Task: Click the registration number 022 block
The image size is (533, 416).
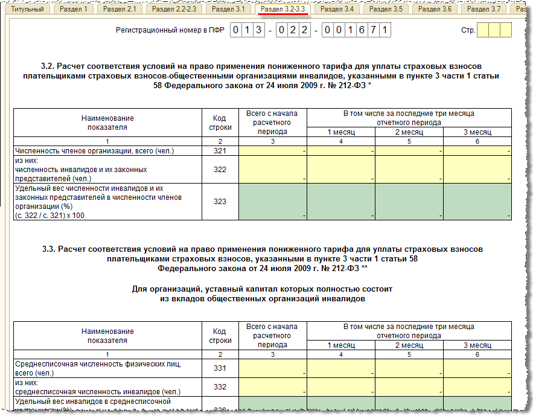Action: pyautogui.click(x=293, y=30)
